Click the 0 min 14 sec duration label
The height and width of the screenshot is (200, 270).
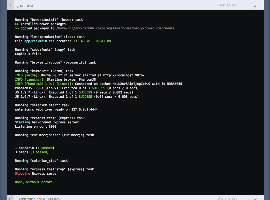tap(226, 5)
